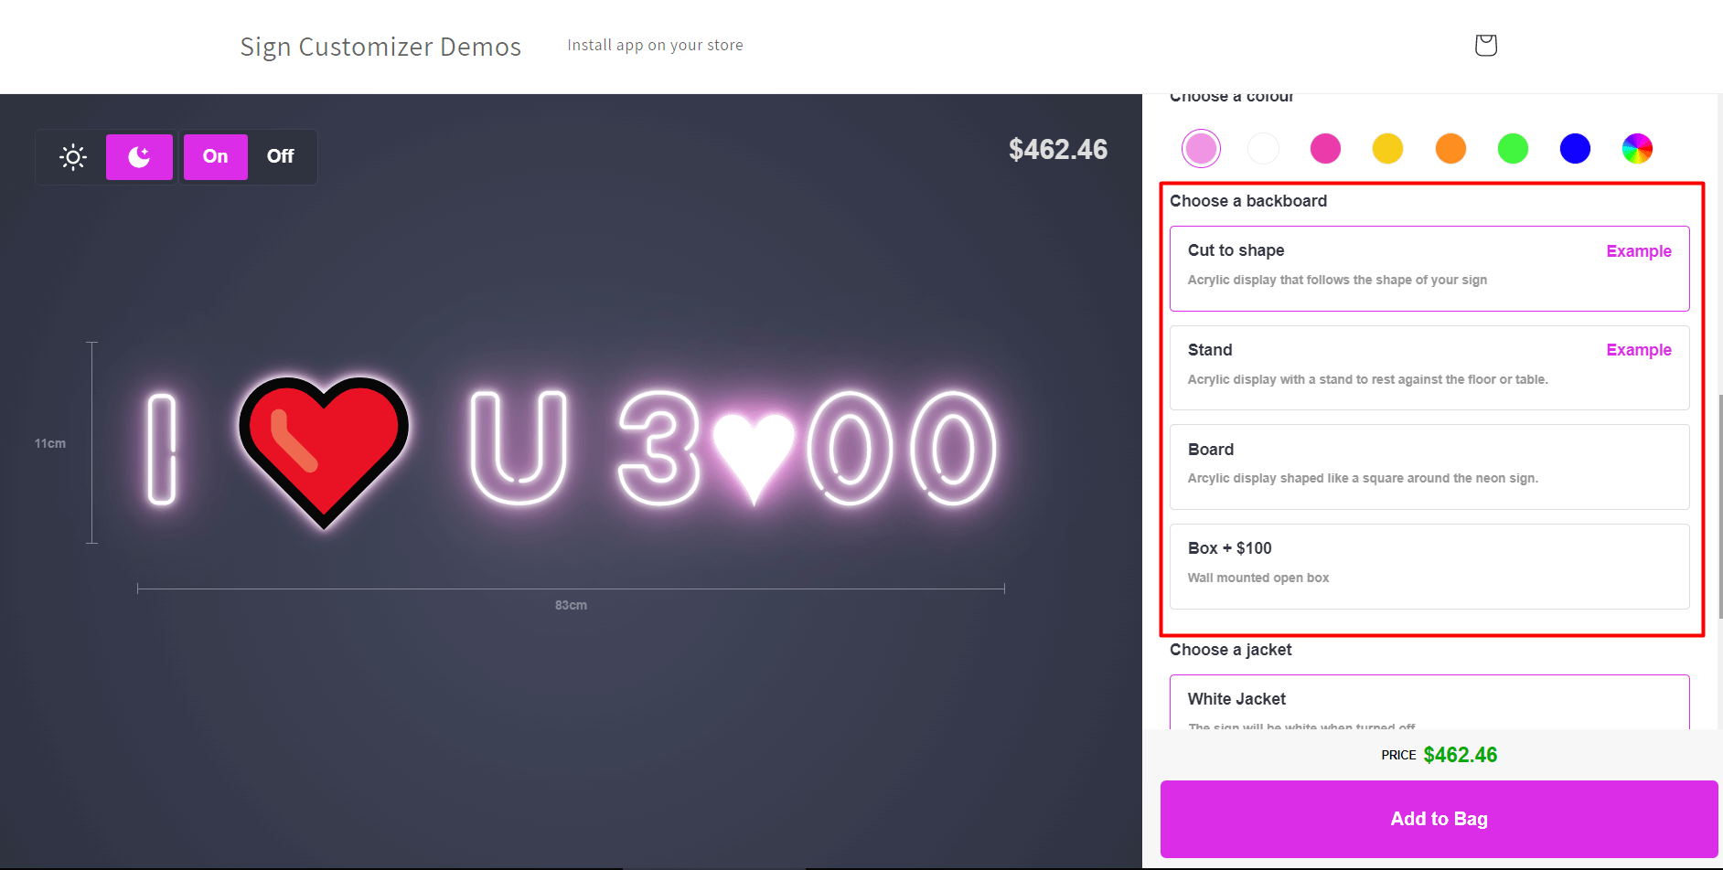Switch preview to dark mode moon icon
The height and width of the screenshot is (870, 1723).
click(x=139, y=157)
